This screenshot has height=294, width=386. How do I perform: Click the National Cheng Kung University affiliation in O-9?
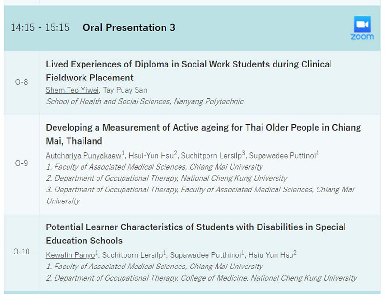click(166, 178)
